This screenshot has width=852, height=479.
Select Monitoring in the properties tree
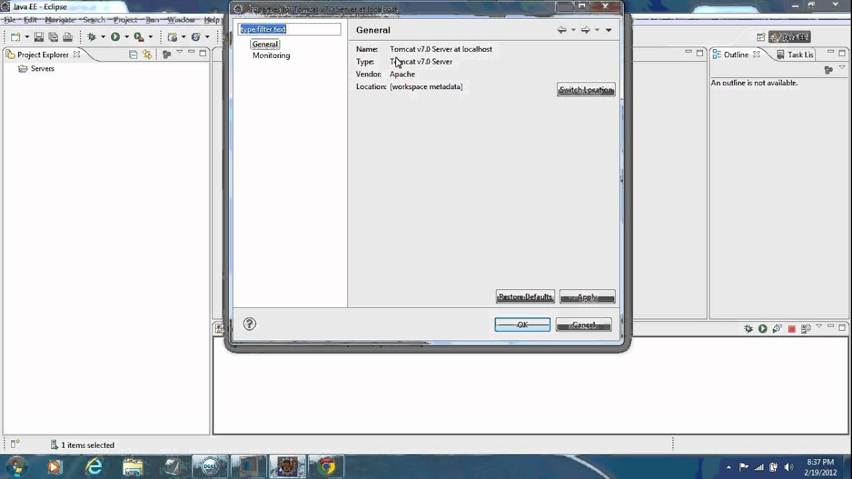[271, 55]
